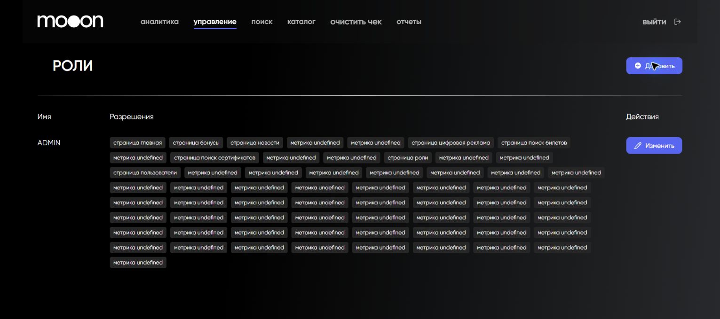The image size is (720, 319).
Task: Click the ADMIN role name
Action: [x=49, y=143]
